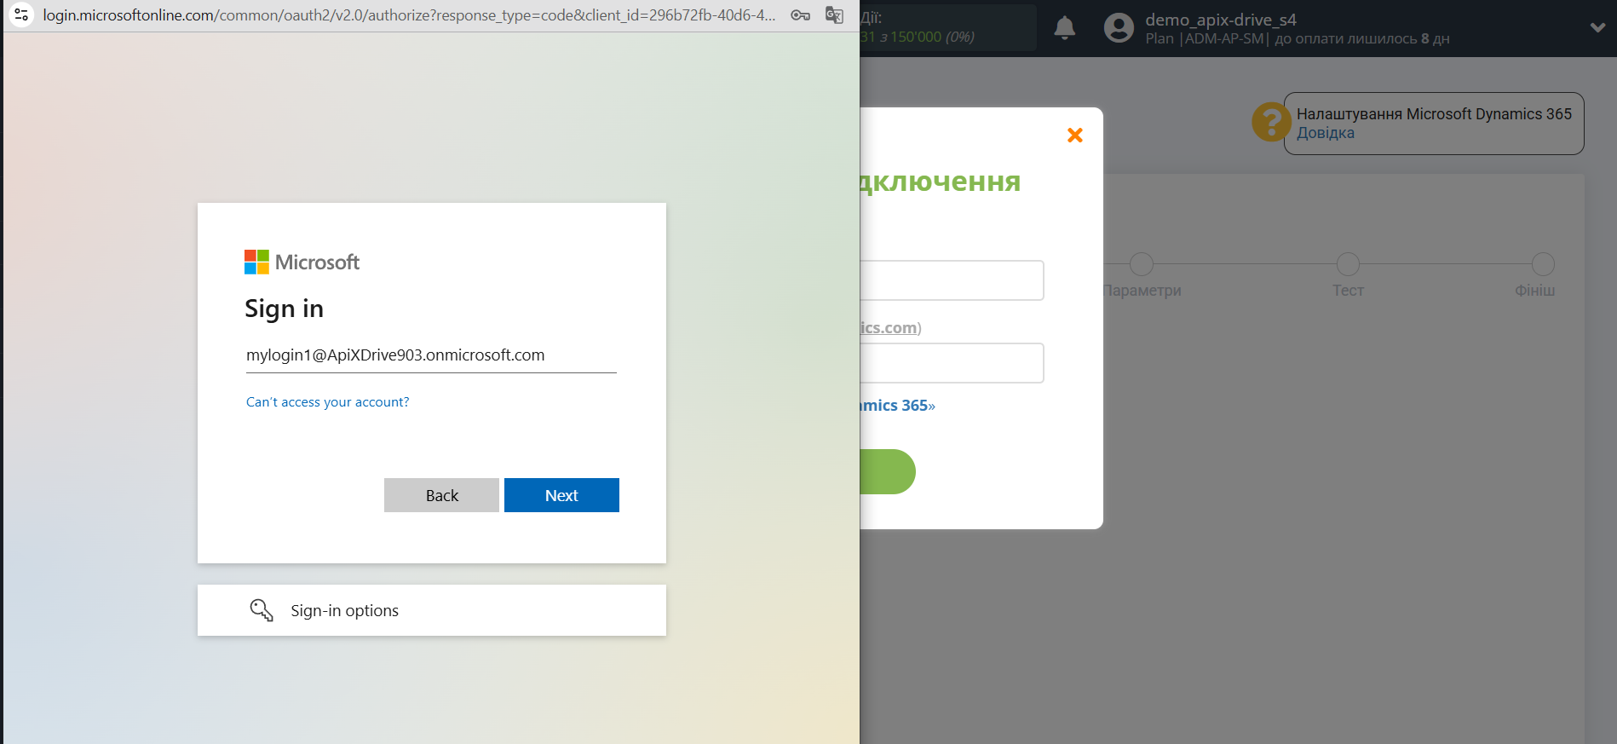The width and height of the screenshot is (1617, 744).
Task: Expand the account dropdown chevron in header
Action: [1598, 27]
